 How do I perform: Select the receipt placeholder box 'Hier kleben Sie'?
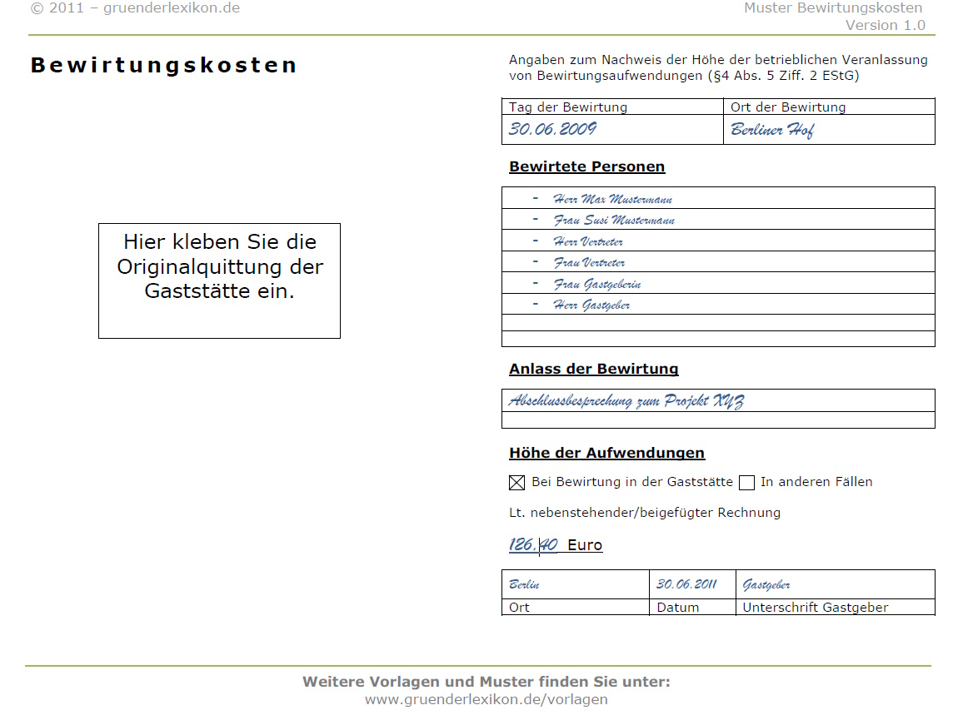(x=219, y=281)
